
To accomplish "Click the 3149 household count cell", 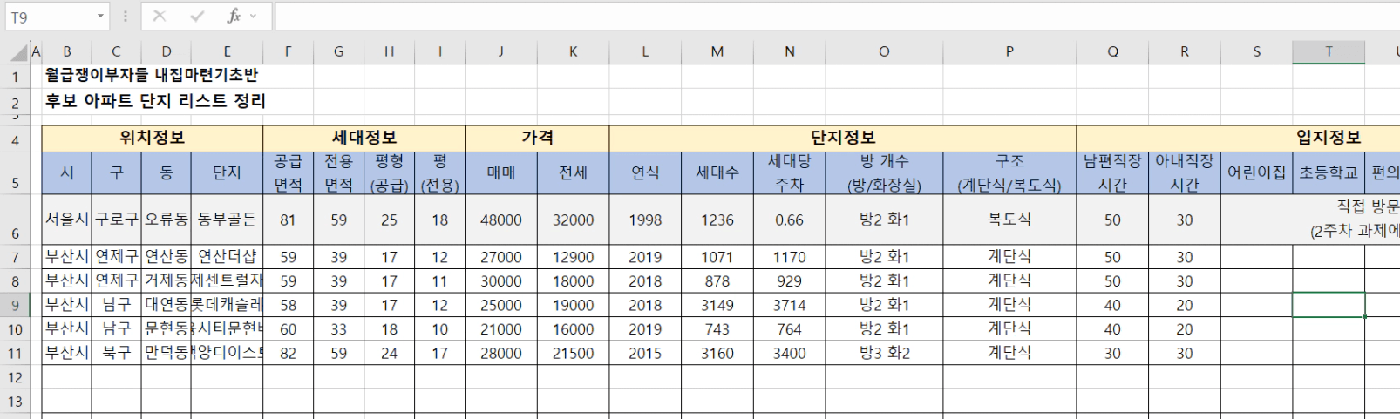I will click(717, 306).
